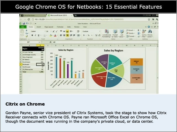The width and height of the screenshot is (177, 132).
Task: Click the Excel formula bar showing 60
Action: [105, 42]
